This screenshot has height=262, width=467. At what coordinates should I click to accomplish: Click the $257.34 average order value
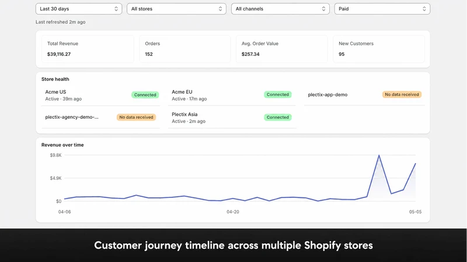tap(250, 54)
